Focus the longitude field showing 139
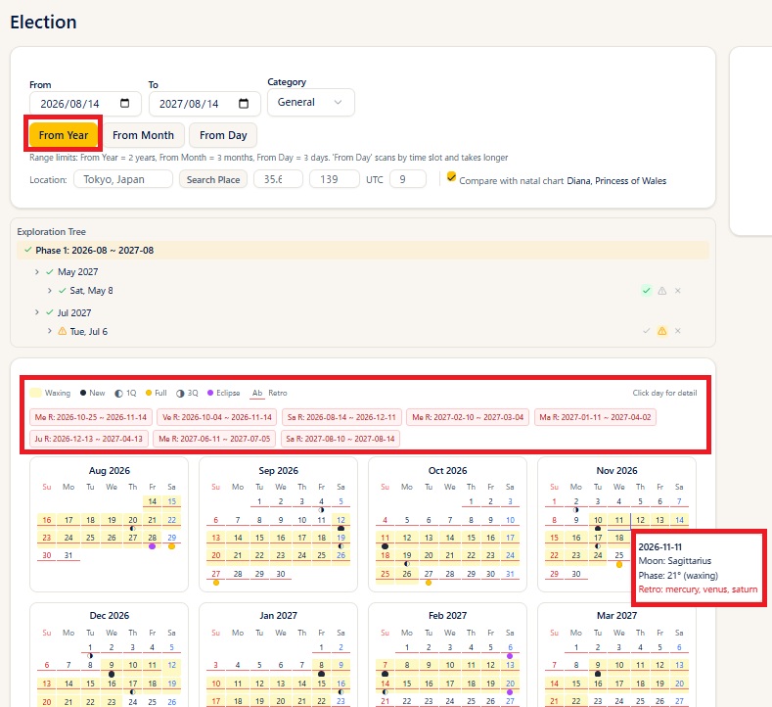The height and width of the screenshot is (707, 772). tap(334, 179)
